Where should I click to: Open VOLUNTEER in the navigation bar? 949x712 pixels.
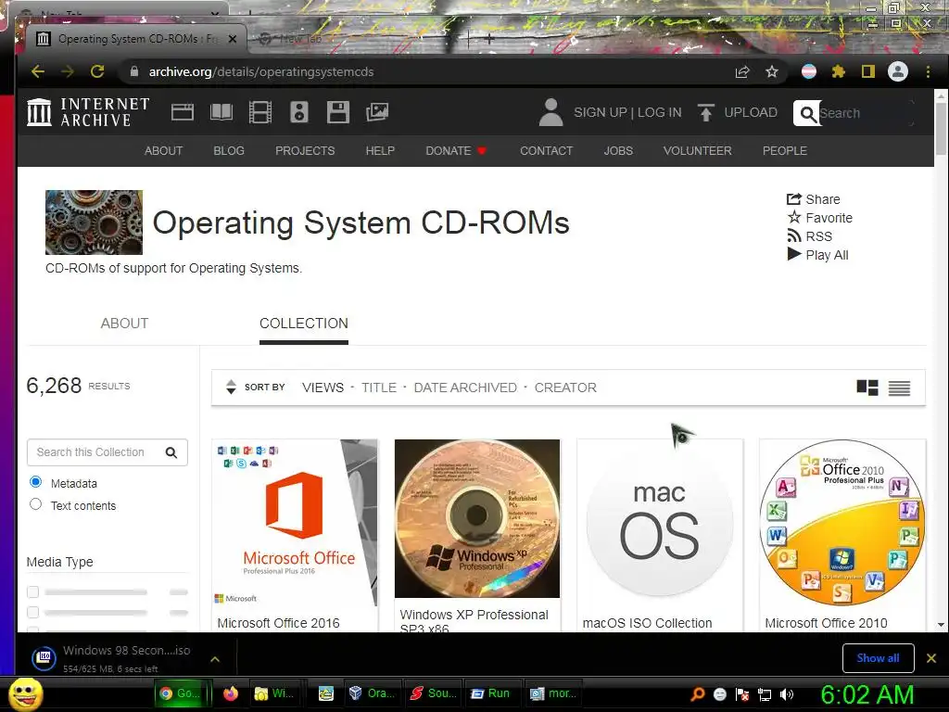[x=697, y=151]
